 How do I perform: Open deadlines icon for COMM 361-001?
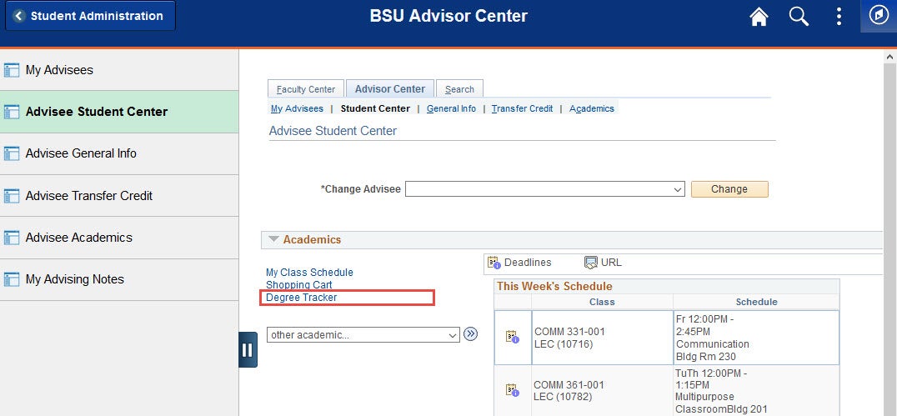(513, 391)
